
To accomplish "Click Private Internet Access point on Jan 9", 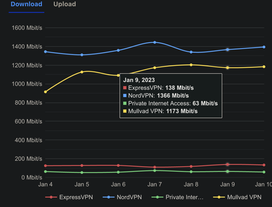I will pos(228,171).
